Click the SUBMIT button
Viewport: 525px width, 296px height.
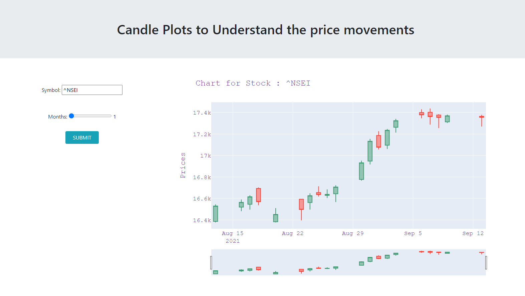click(x=82, y=138)
